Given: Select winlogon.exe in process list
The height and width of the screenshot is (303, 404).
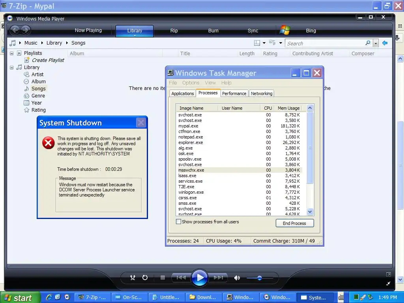Looking at the screenshot, I should pos(239,192).
